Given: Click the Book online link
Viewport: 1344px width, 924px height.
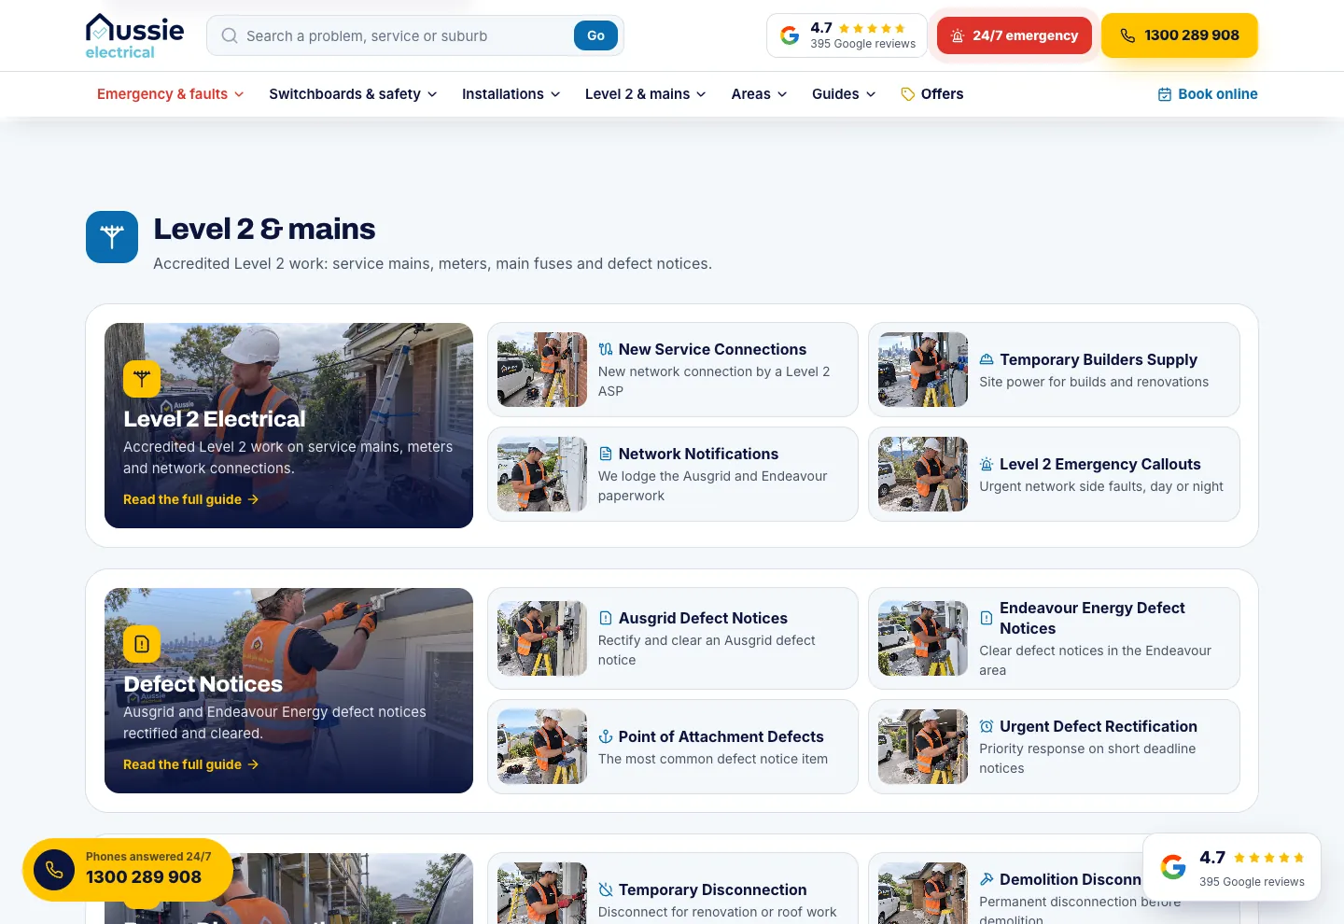Looking at the screenshot, I should [1208, 94].
